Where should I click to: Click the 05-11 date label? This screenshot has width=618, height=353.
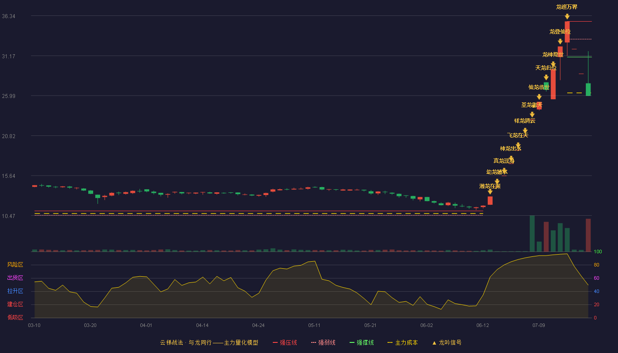(314, 325)
